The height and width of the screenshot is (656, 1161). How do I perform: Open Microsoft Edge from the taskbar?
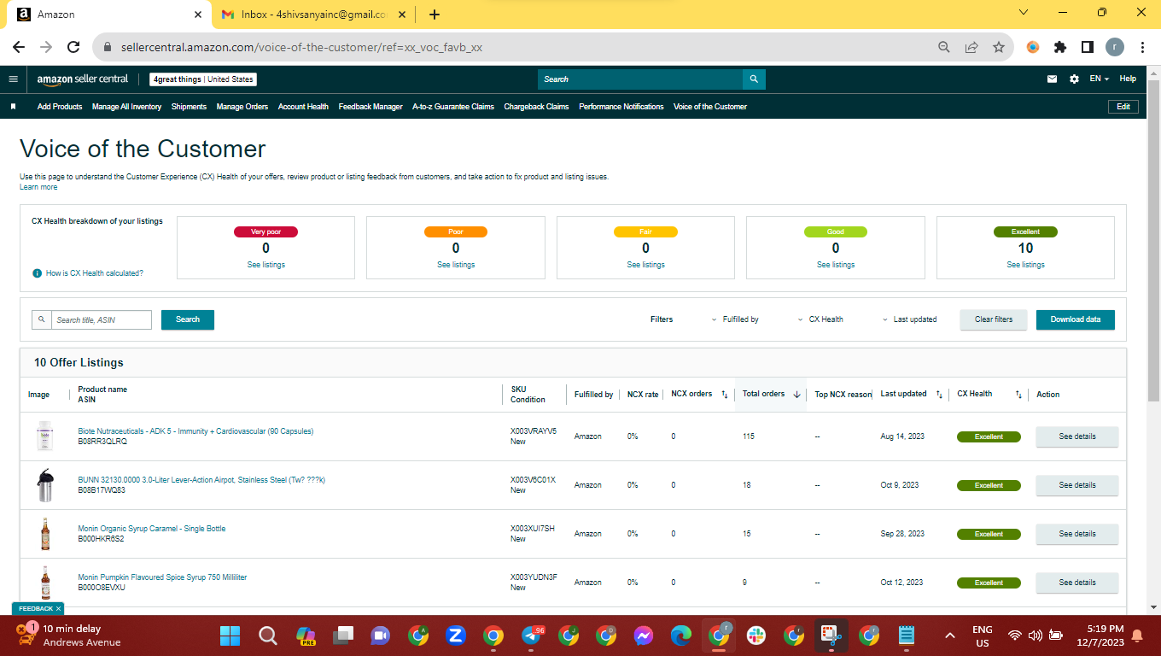(680, 635)
